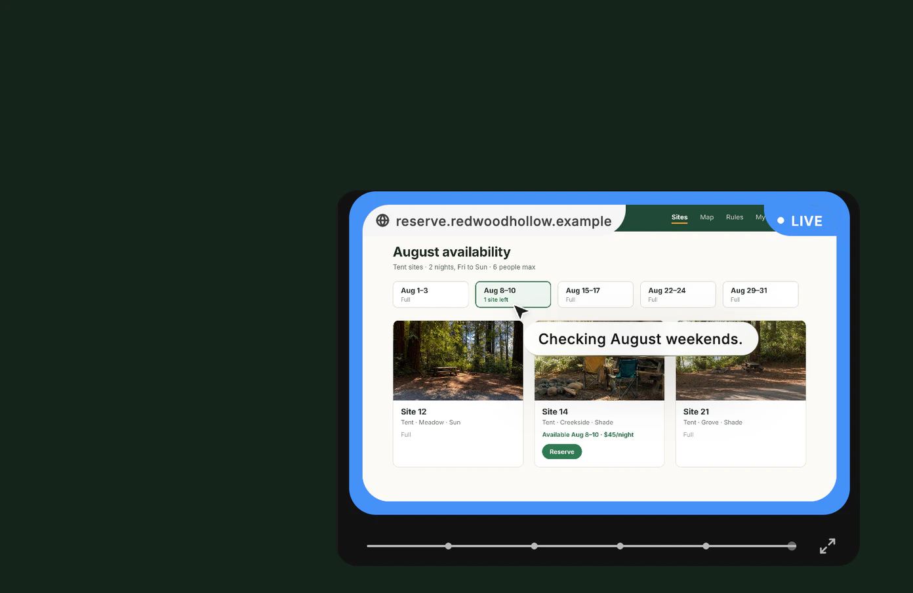The image size is (913, 593).
Task: Expand the player to fullscreen
Action: [x=828, y=546]
